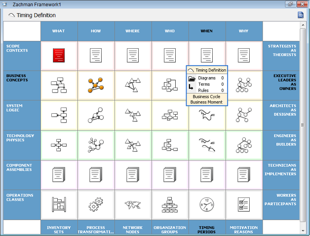This screenshot has height=236, width=310.
Task: Open Operations Classes org chart cell
Action: click(x=170, y=205)
